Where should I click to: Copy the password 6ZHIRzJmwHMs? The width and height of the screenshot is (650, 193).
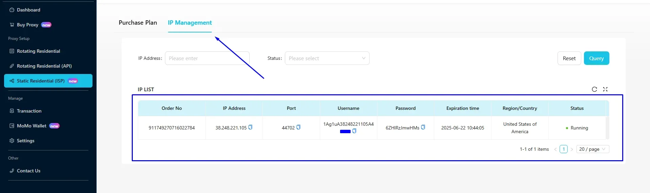point(423,127)
